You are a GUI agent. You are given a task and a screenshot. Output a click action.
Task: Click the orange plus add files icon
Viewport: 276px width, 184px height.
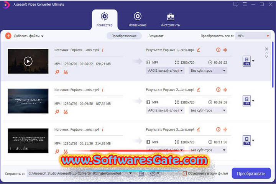tap(8, 36)
